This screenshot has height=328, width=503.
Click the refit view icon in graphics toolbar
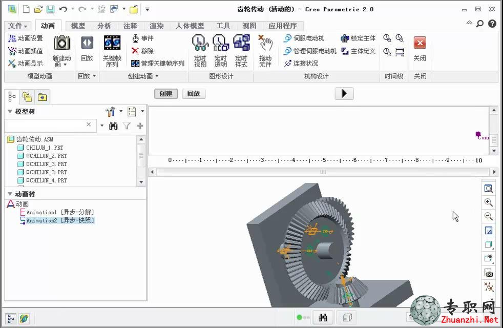488,189
